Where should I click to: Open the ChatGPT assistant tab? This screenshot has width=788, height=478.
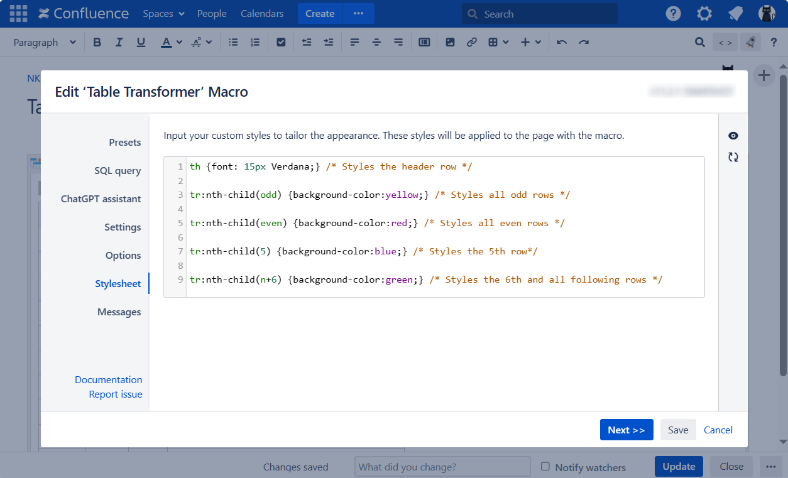[x=101, y=199]
